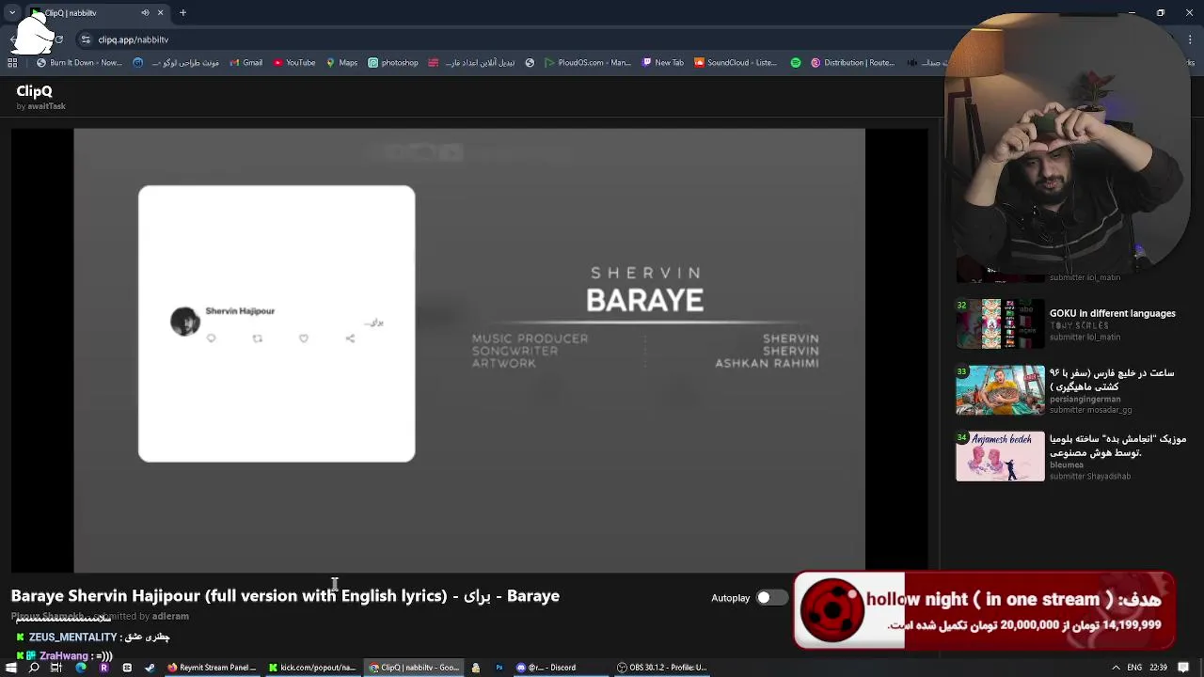Image resolution: width=1204 pixels, height=677 pixels.
Task: Open the Windows Start menu
Action: click(x=10, y=668)
